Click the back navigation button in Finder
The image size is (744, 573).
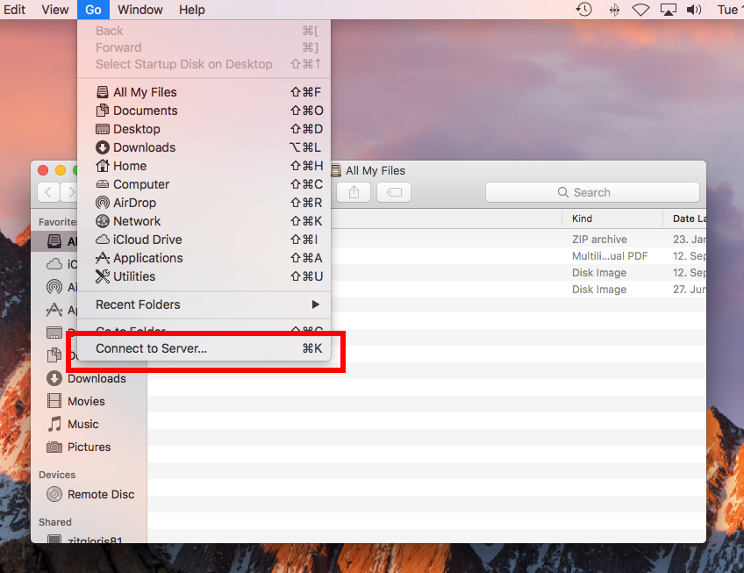pos(48,191)
